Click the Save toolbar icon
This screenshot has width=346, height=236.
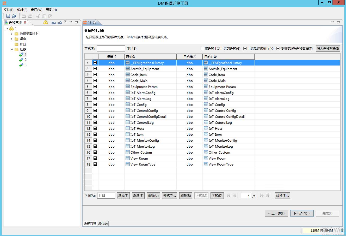[8, 16]
